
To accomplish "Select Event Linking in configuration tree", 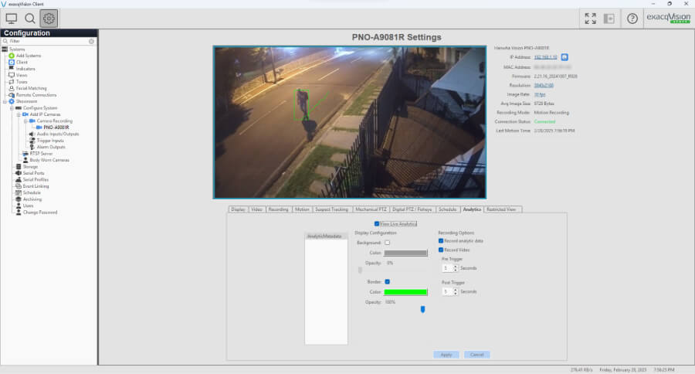I will [36, 186].
